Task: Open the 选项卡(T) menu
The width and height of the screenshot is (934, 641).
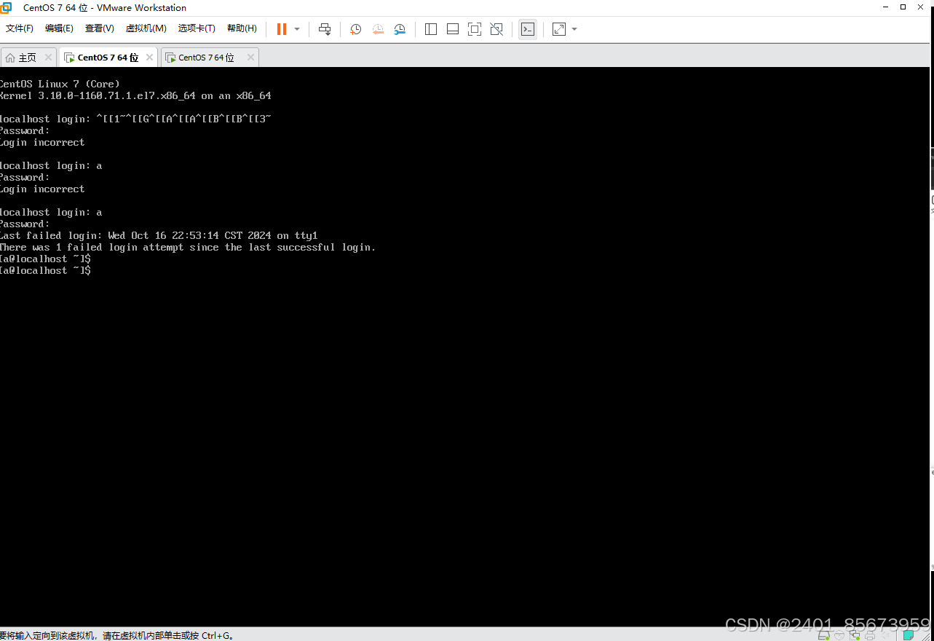Action: [x=197, y=28]
